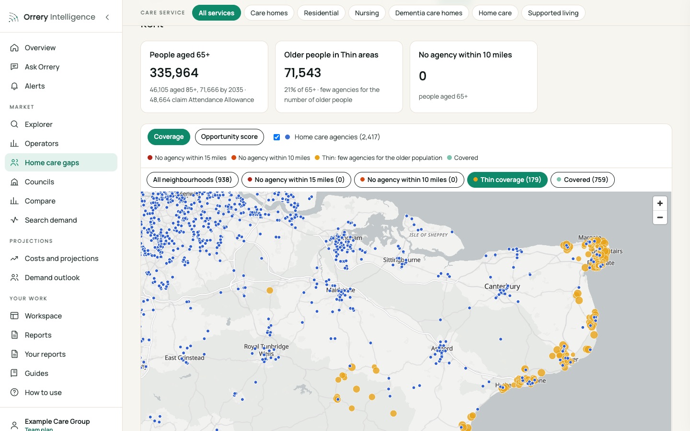Click the Orrery Intelligence logo icon
This screenshot has width=690, height=431.
point(13,18)
